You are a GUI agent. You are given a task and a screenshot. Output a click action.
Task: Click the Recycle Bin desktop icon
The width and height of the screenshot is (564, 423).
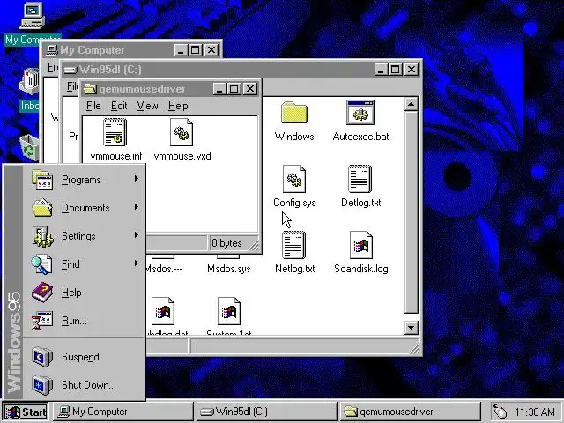point(29,147)
